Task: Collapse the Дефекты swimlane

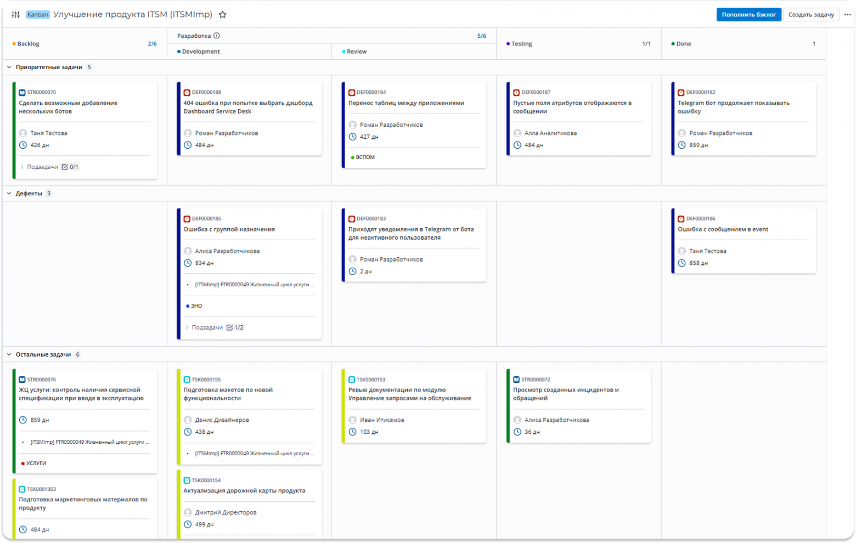Action: point(9,194)
